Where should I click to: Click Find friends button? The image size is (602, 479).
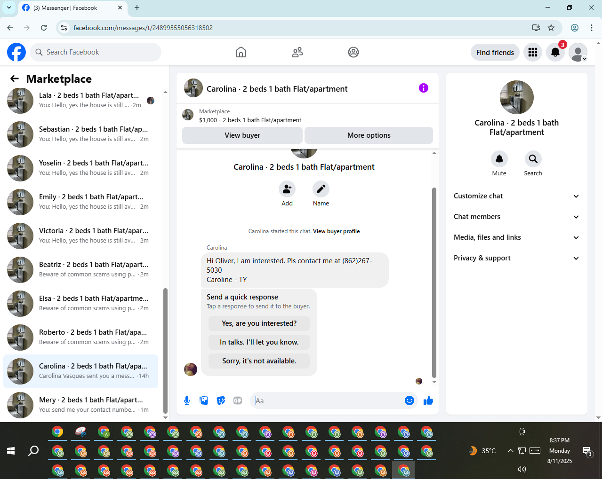click(495, 52)
